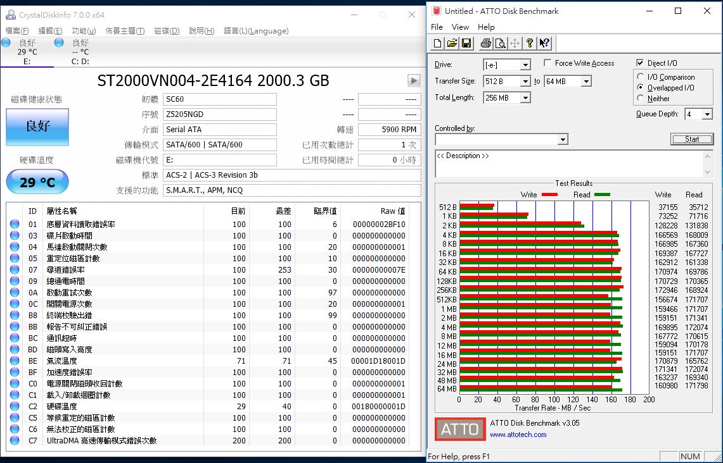Click the next disk arrow in CrystalDiskInfo
The width and height of the screenshot is (723, 463).
click(x=414, y=80)
